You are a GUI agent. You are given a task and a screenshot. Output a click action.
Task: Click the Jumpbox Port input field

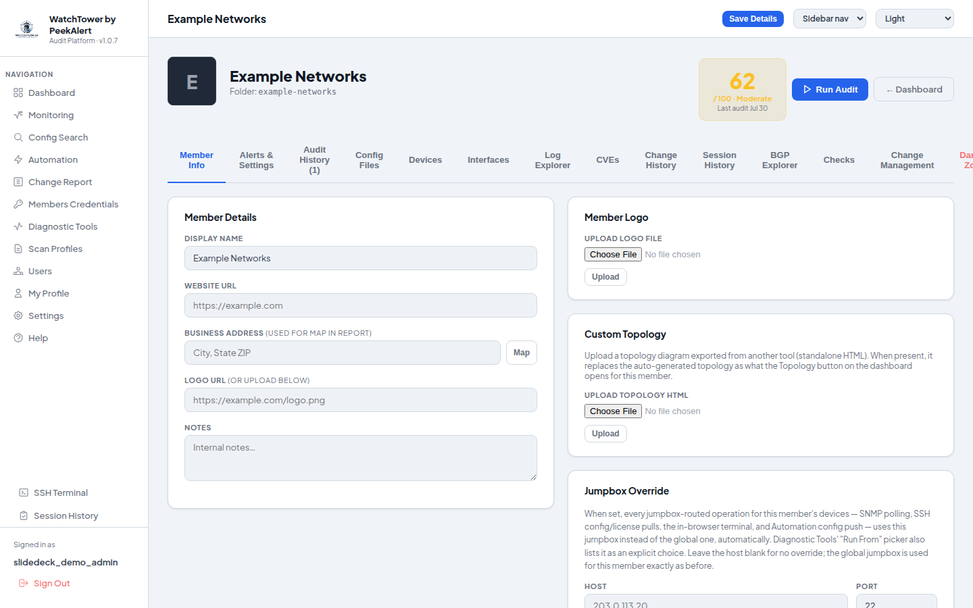pos(897,601)
